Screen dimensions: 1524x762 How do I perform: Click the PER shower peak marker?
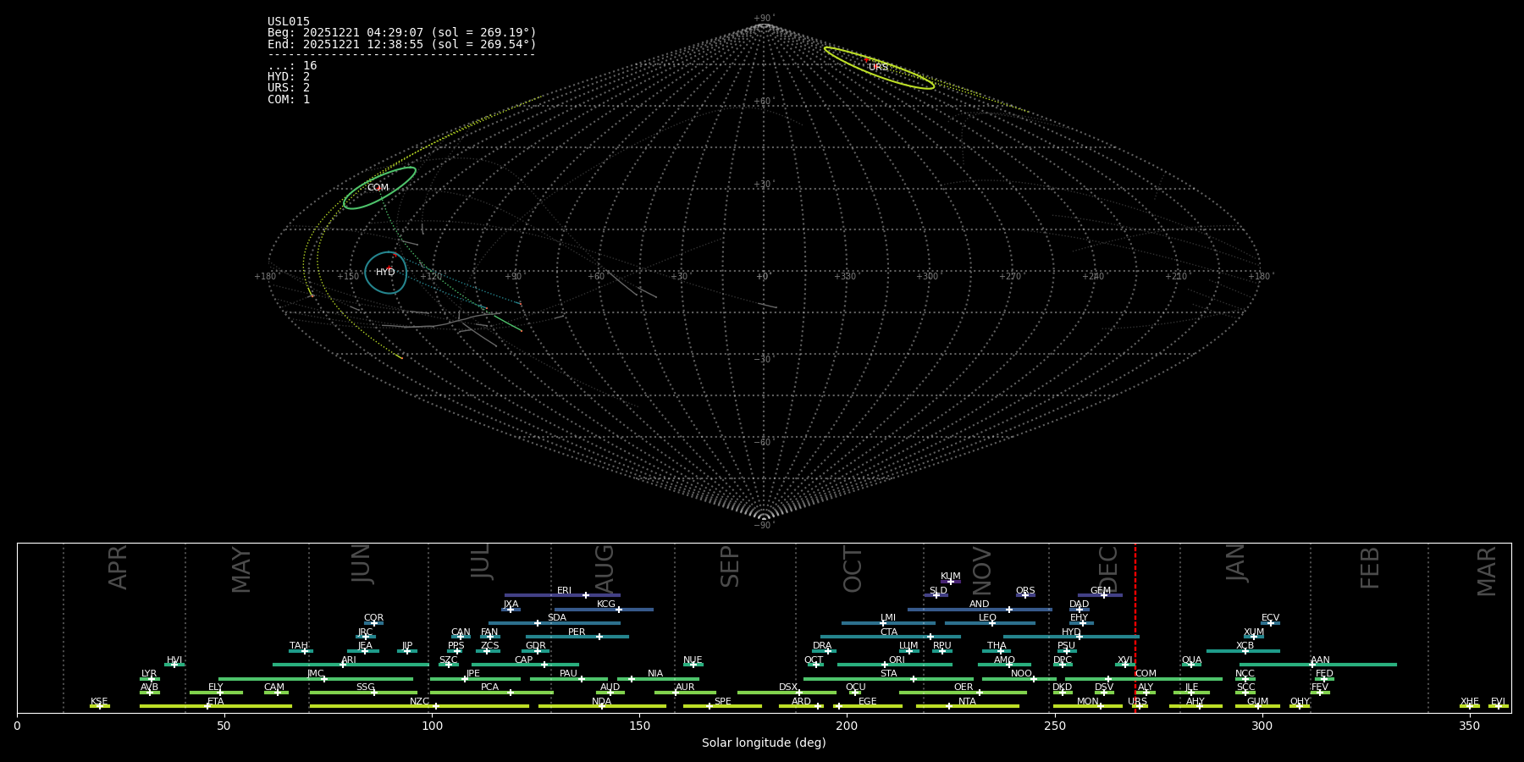(599, 637)
